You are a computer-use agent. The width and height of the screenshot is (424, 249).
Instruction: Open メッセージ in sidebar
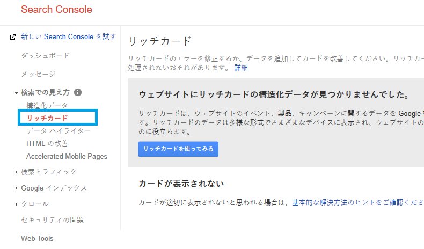click(x=39, y=74)
